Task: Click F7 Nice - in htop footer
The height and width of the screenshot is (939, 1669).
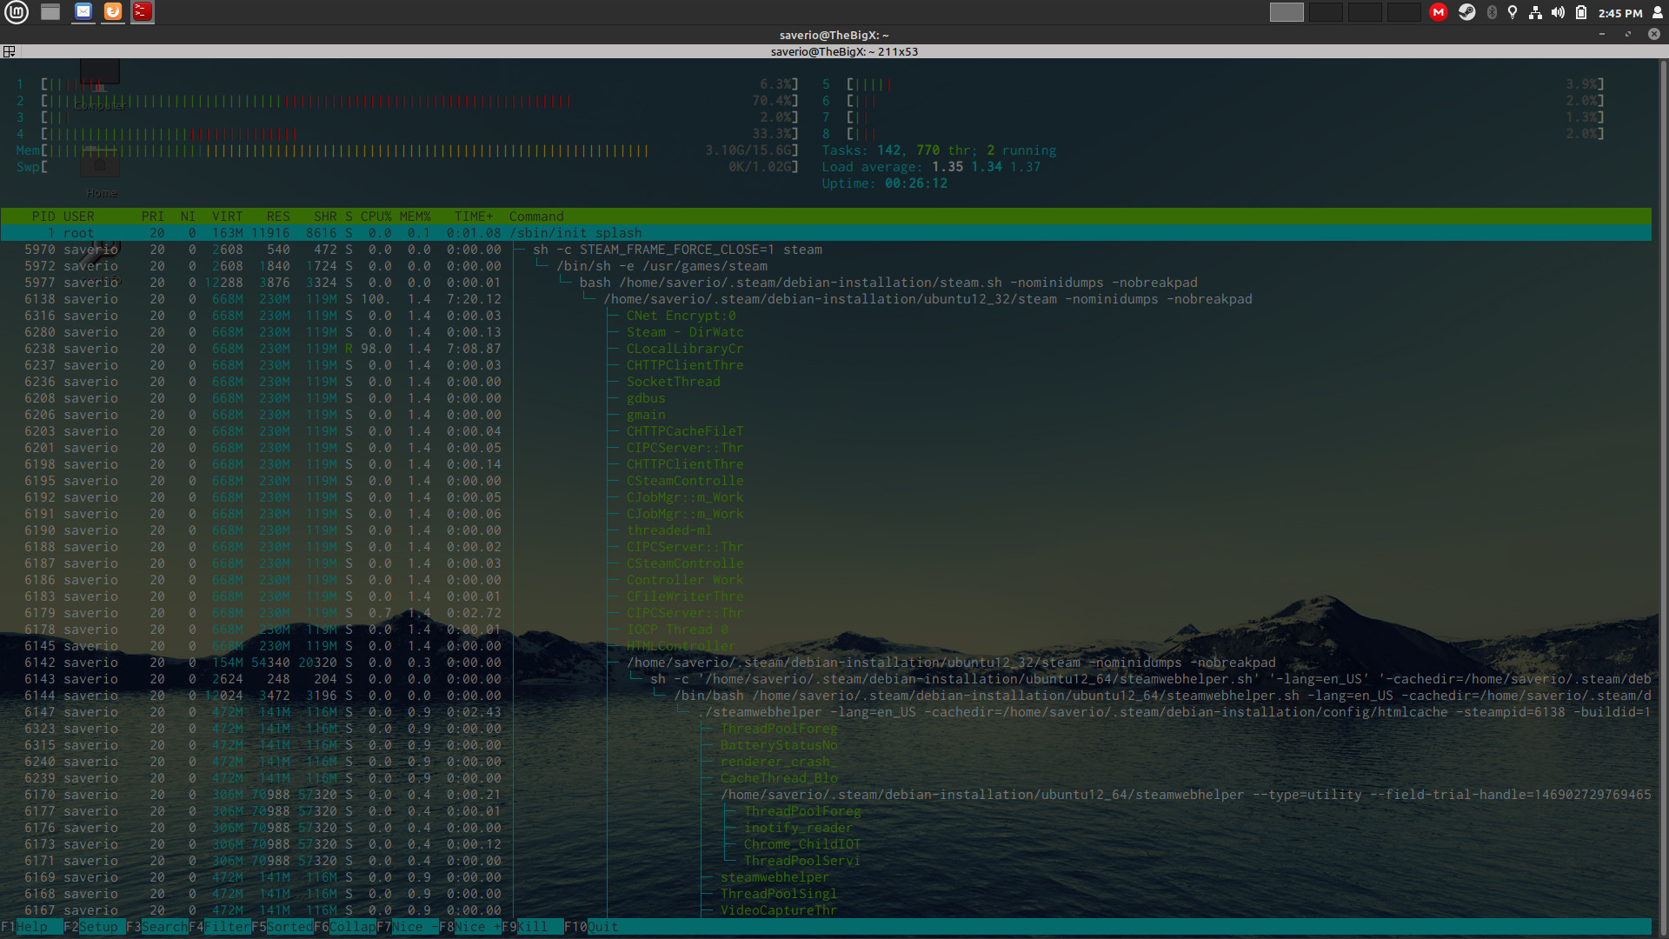Action: click(408, 927)
